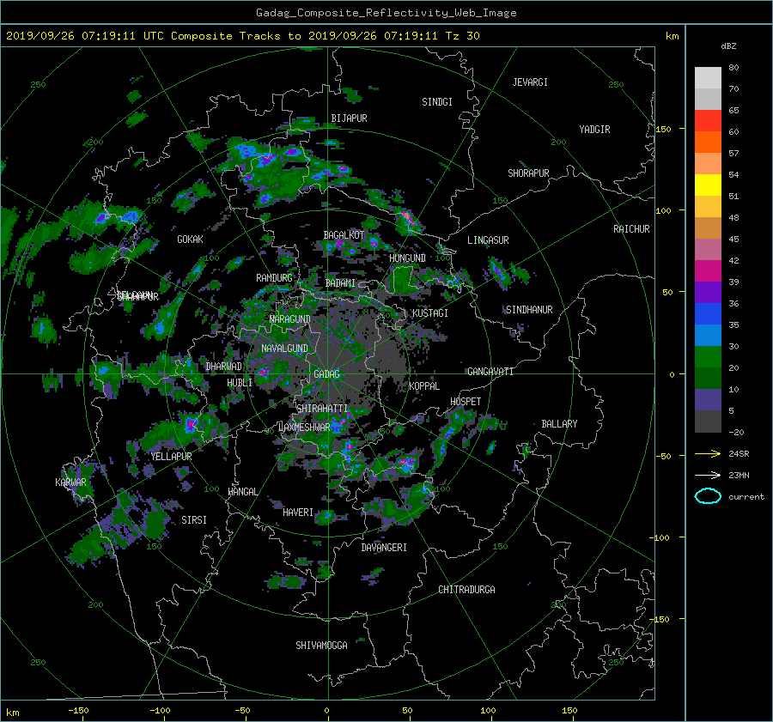Image resolution: width=773 pixels, height=722 pixels.
Task: Click the HUNGUND city label
Action: coord(407,258)
